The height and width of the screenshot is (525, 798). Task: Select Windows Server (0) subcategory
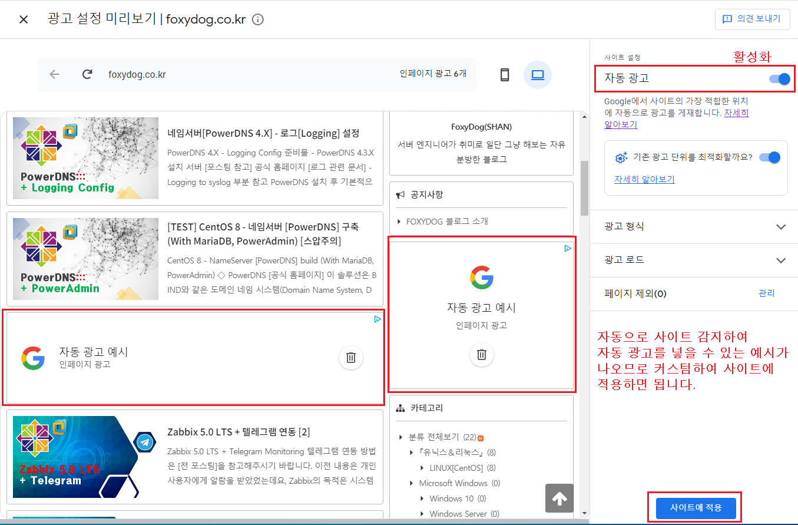(464, 514)
